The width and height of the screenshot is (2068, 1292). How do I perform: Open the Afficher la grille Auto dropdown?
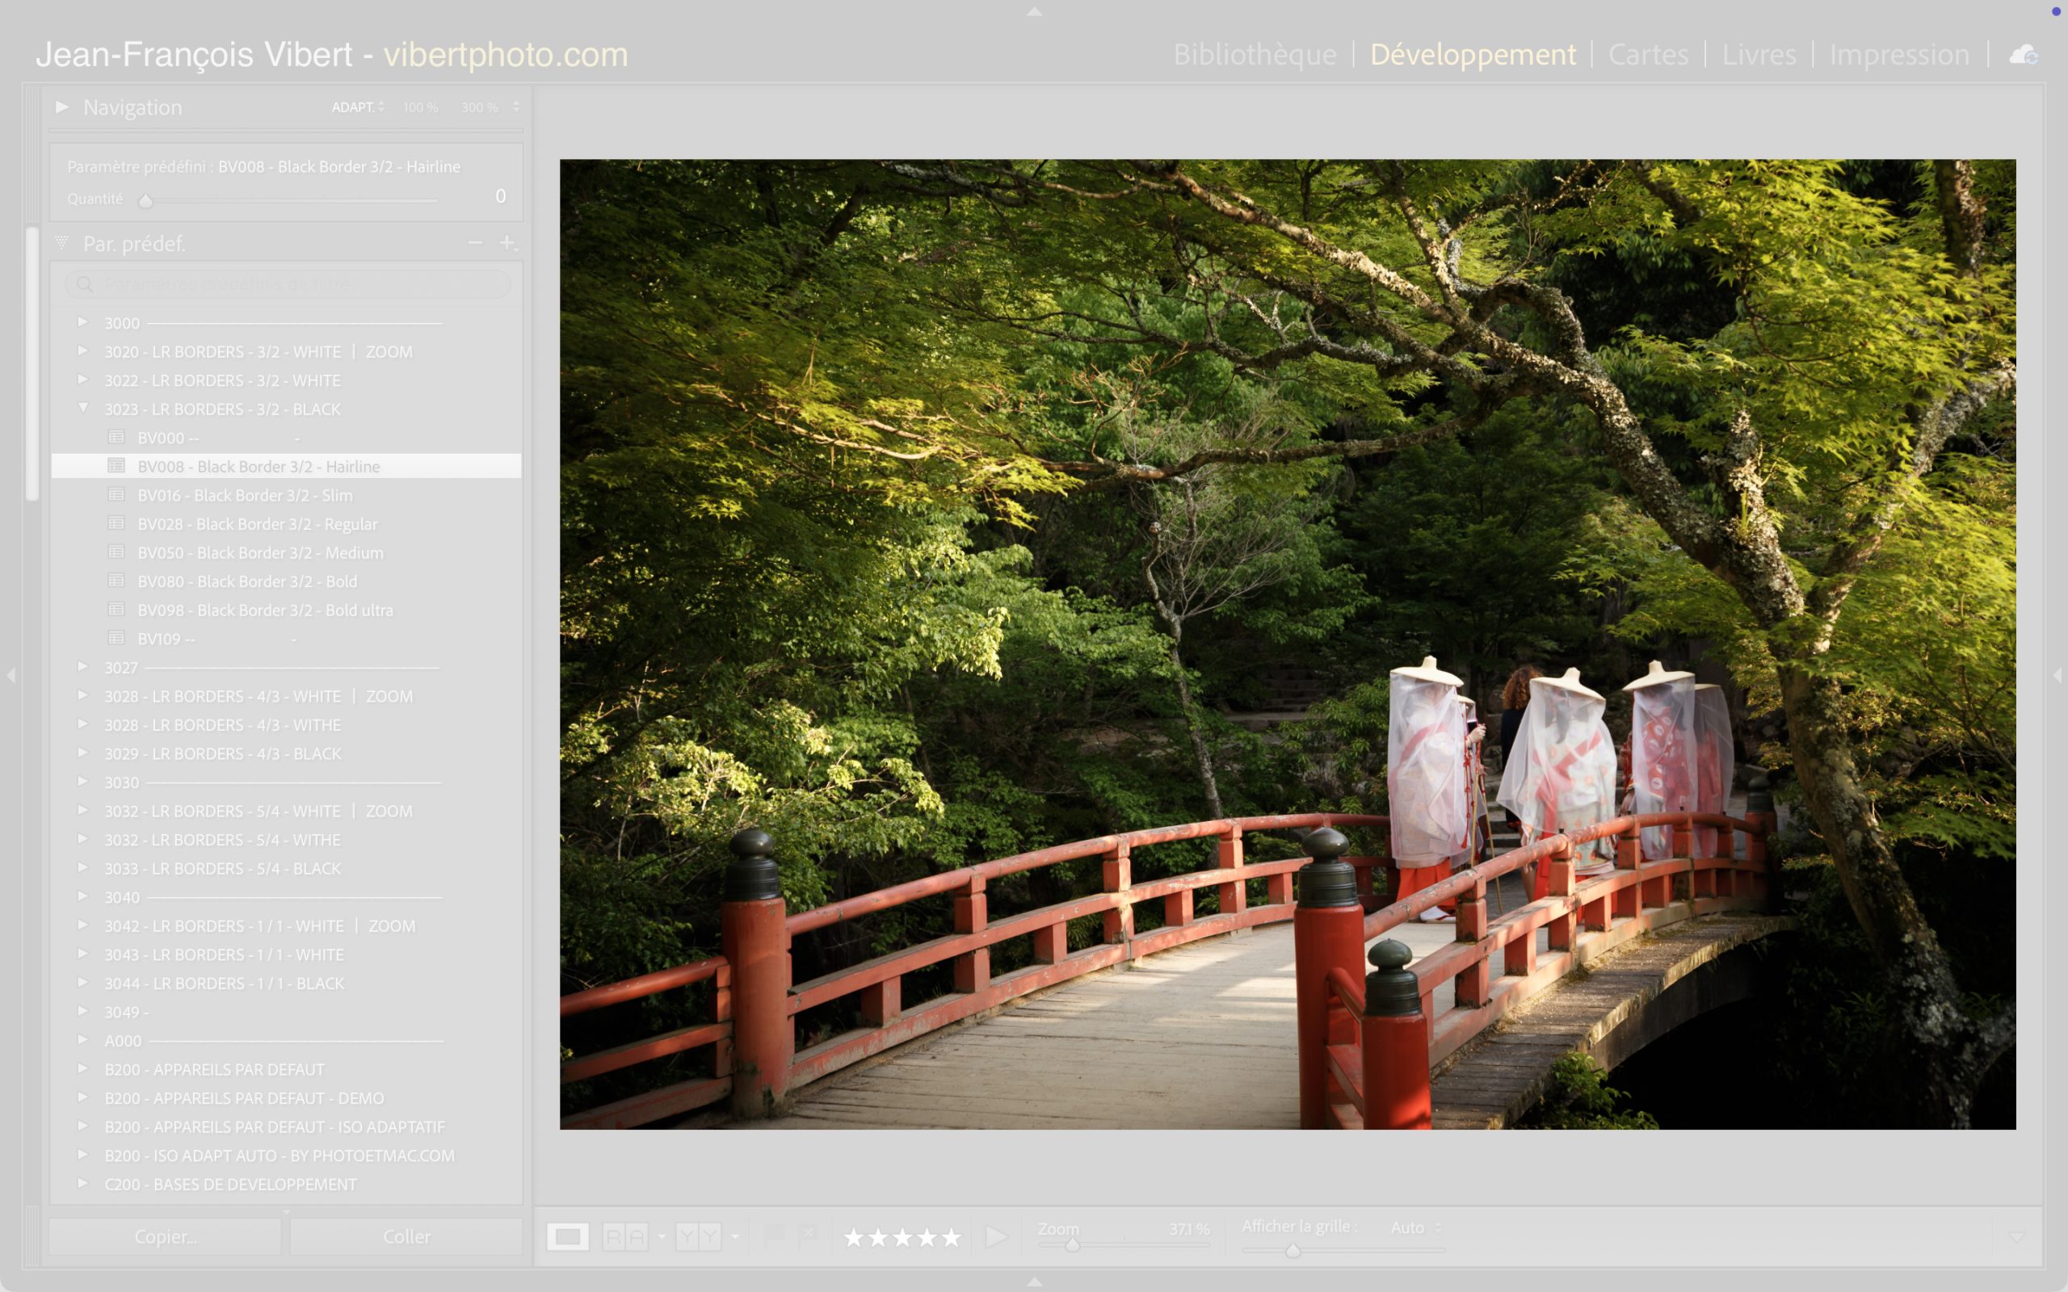pos(1415,1228)
